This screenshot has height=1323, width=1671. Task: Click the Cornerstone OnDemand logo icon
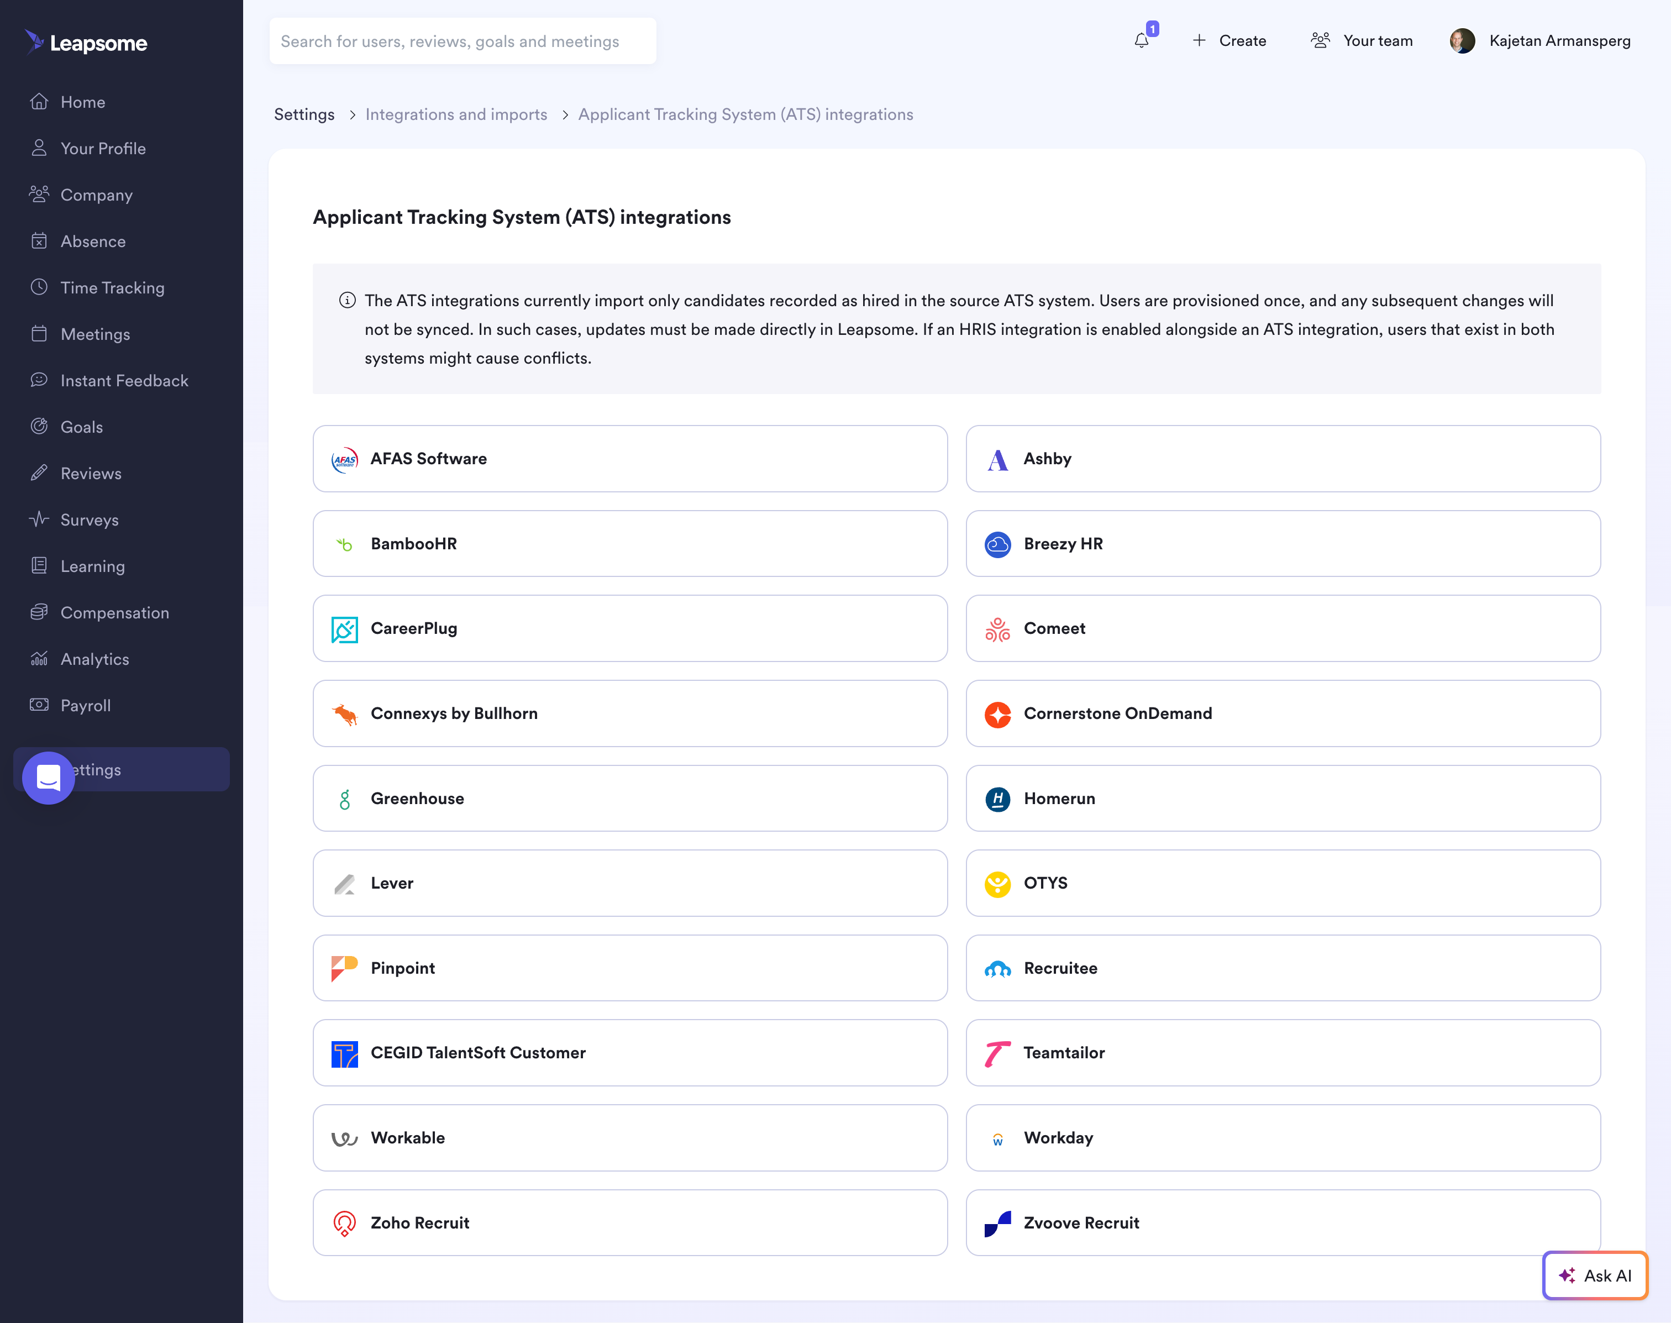(x=997, y=714)
